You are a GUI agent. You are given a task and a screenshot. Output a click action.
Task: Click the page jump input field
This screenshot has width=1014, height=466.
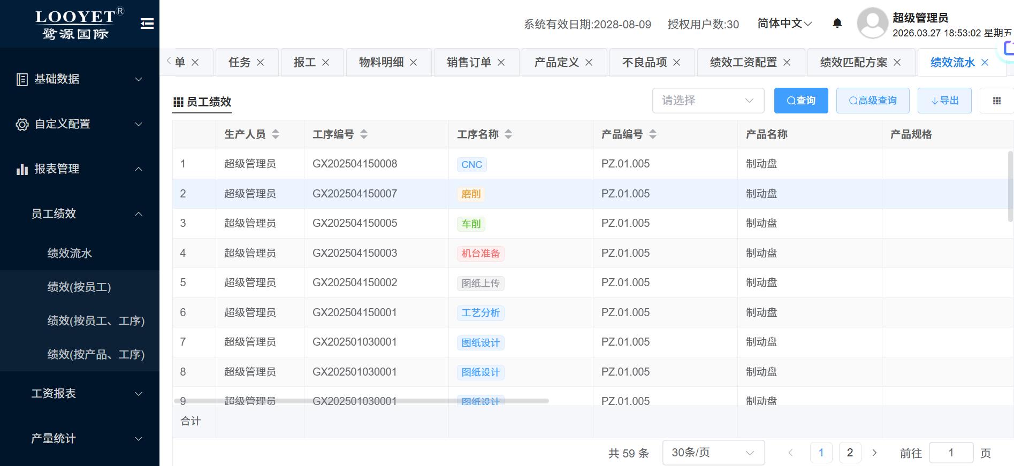click(x=951, y=453)
